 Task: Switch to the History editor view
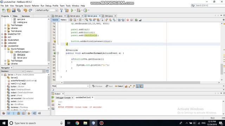[x=63, y=20]
